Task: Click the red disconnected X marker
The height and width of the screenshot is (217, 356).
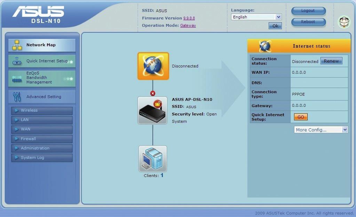Action: tap(153, 93)
